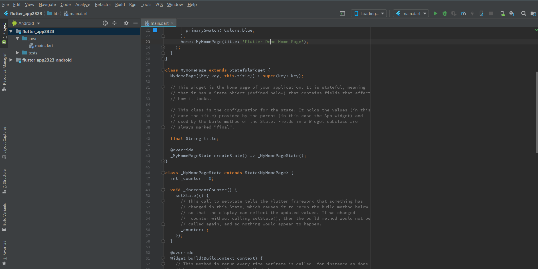The height and width of the screenshot is (269, 538).
Task: Open the File menu
Action: coord(5,4)
